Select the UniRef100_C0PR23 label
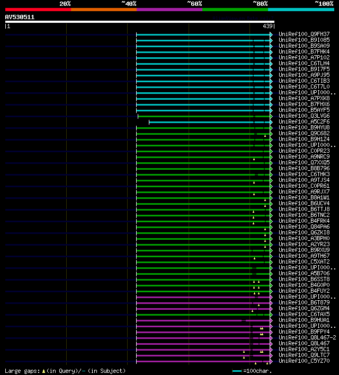This screenshot has width=339, height=375. pyautogui.click(x=304, y=151)
